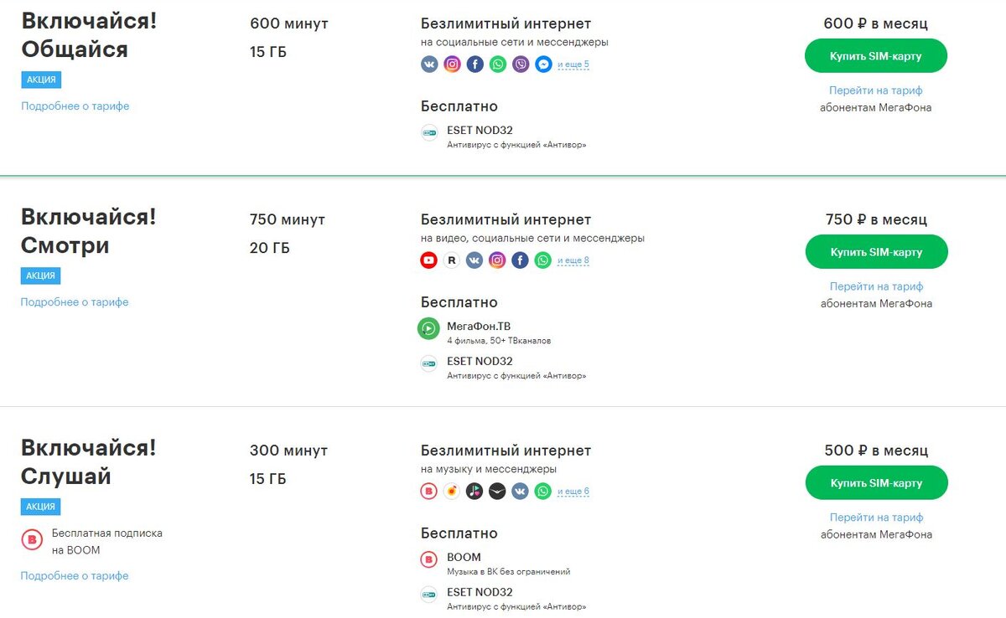Image resolution: width=1006 pixels, height=618 pixels.
Task: Click the Instagram icon in Общайся tariff
Action: [x=452, y=64]
